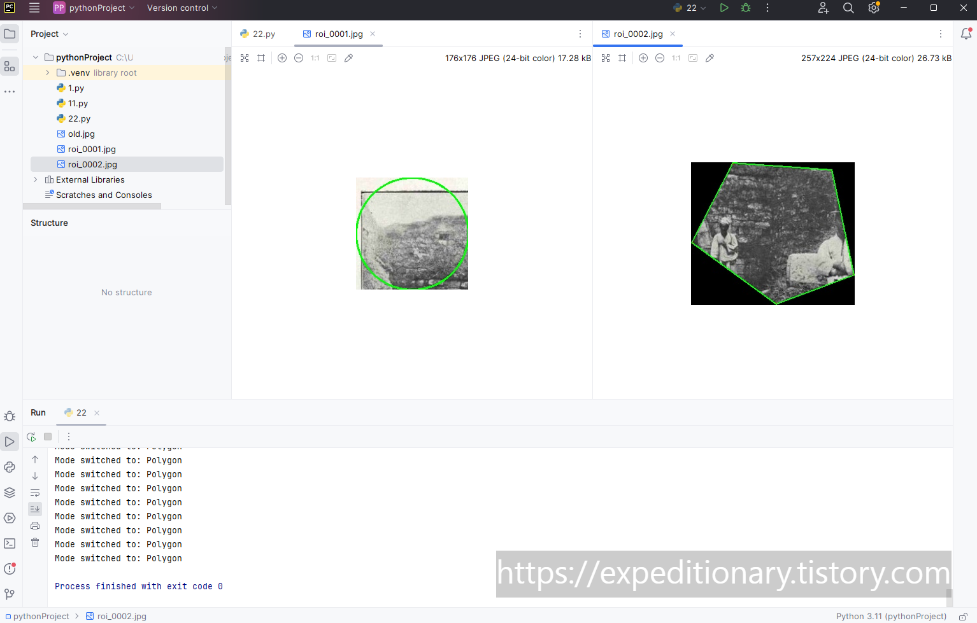This screenshot has height=623, width=977.
Task: Open the Terminal tool window
Action: pyautogui.click(x=10, y=543)
